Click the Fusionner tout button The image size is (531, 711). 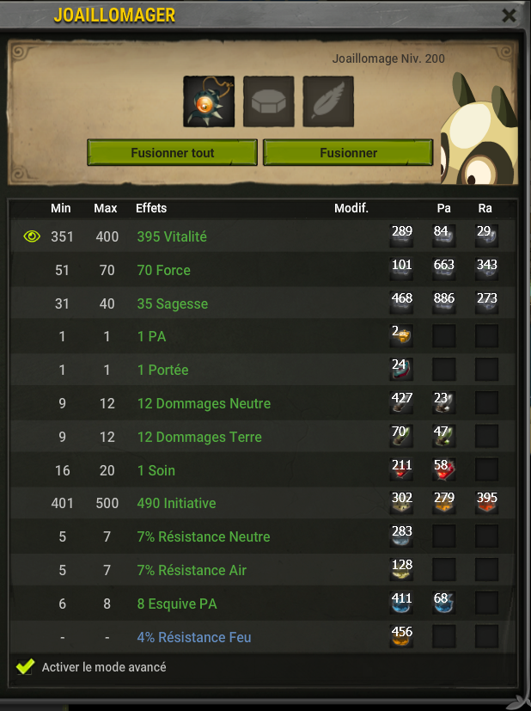pyautogui.click(x=172, y=153)
